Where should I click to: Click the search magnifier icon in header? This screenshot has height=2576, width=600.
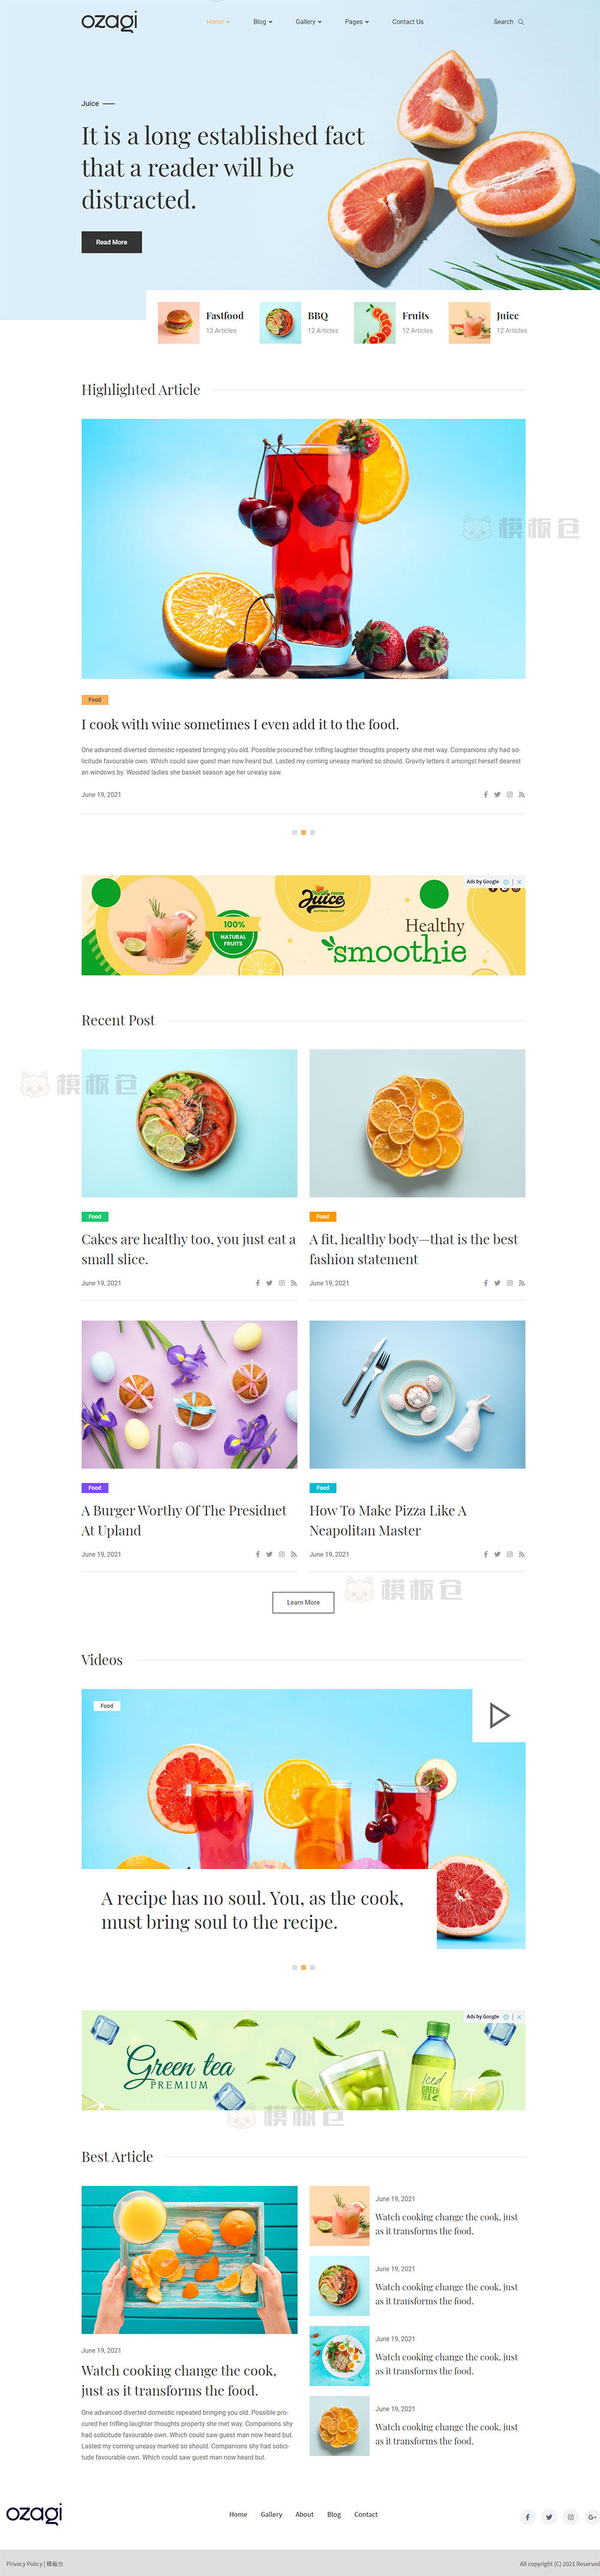[x=521, y=22]
